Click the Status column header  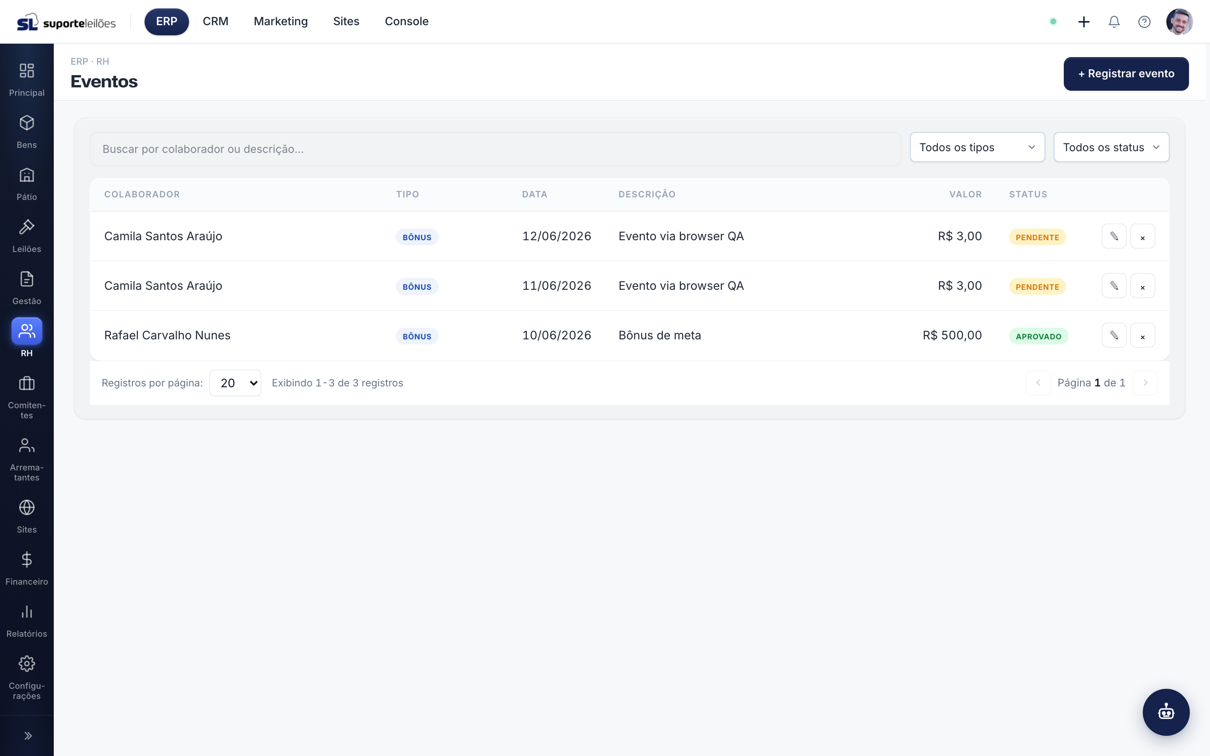pyautogui.click(x=1028, y=194)
